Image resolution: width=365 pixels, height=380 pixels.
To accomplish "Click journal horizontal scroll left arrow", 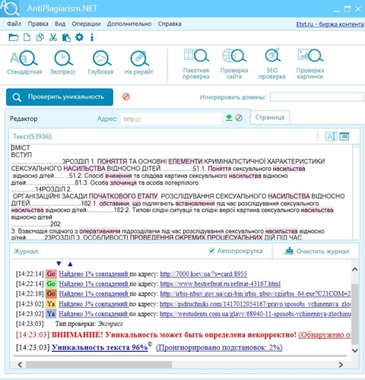I will (x=20, y=365).
